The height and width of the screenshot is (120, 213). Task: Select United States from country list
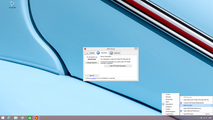(x=171, y=114)
